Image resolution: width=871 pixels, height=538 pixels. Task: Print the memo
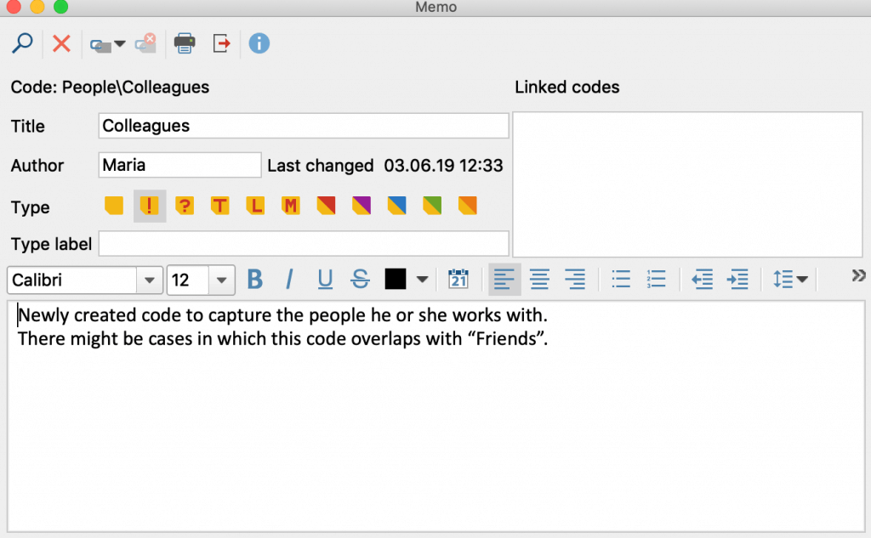185,43
